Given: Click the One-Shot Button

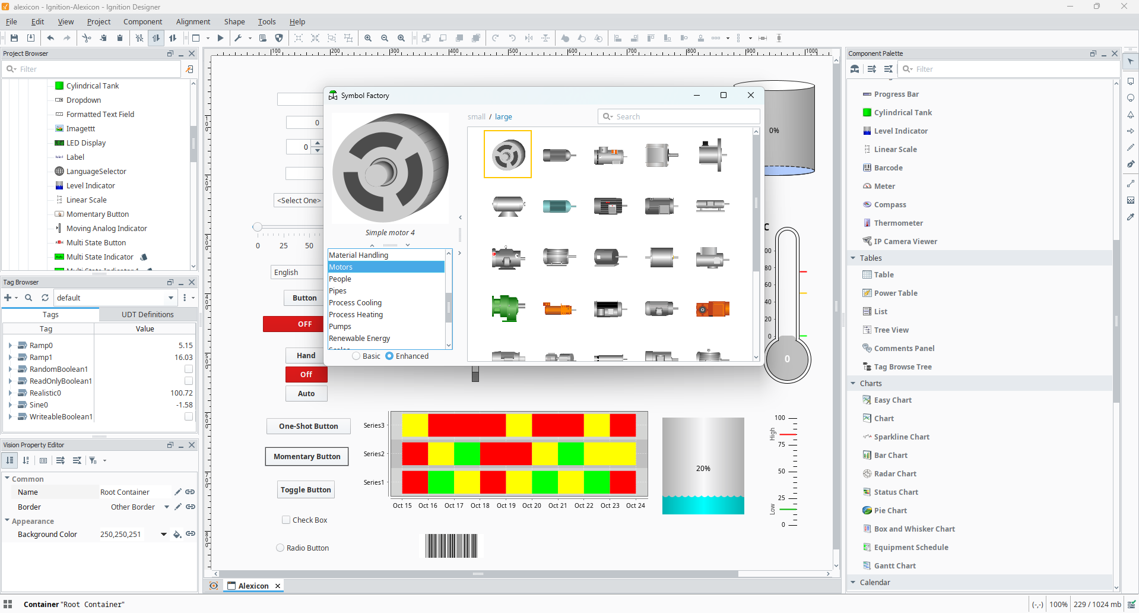Looking at the screenshot, I should 309,426.
